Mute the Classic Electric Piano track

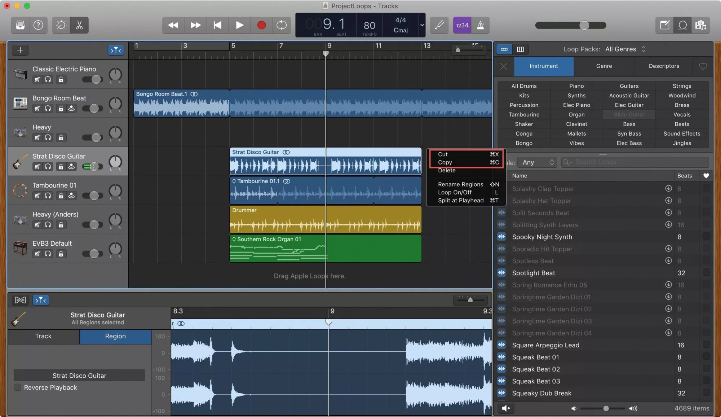[37, 79]
